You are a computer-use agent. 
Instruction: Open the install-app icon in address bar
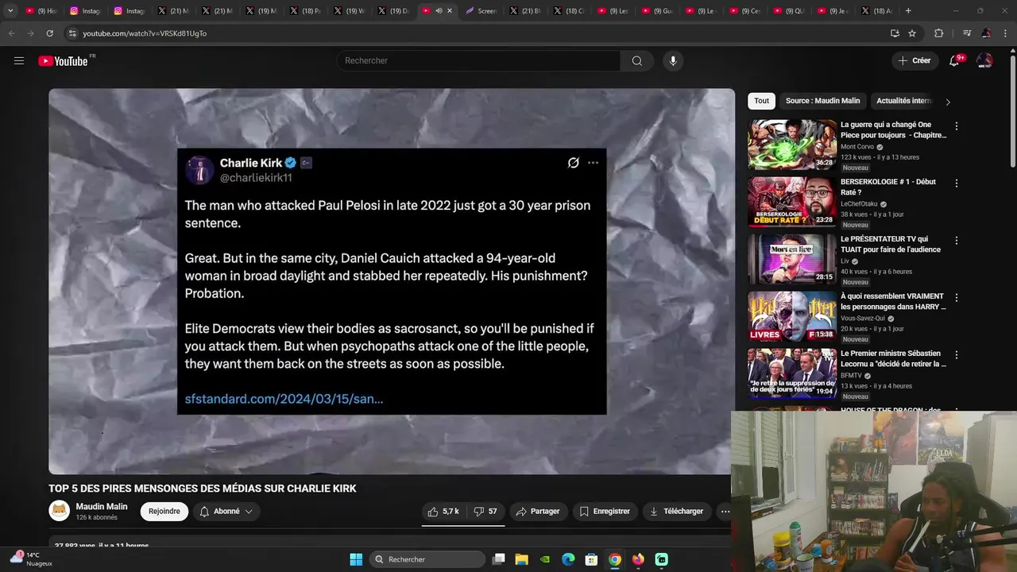point(895,33)
